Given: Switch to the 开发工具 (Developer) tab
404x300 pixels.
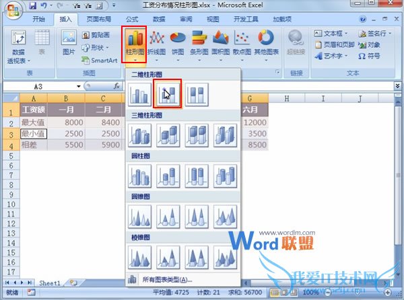Looking at the screenshot, I should coord(246,19).
